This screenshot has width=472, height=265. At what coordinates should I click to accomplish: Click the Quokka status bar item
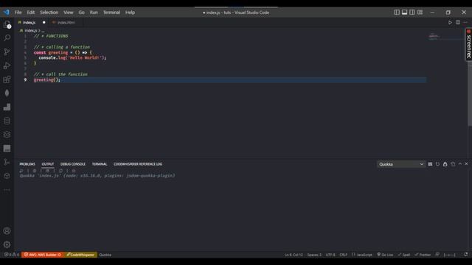coord(105,255)
